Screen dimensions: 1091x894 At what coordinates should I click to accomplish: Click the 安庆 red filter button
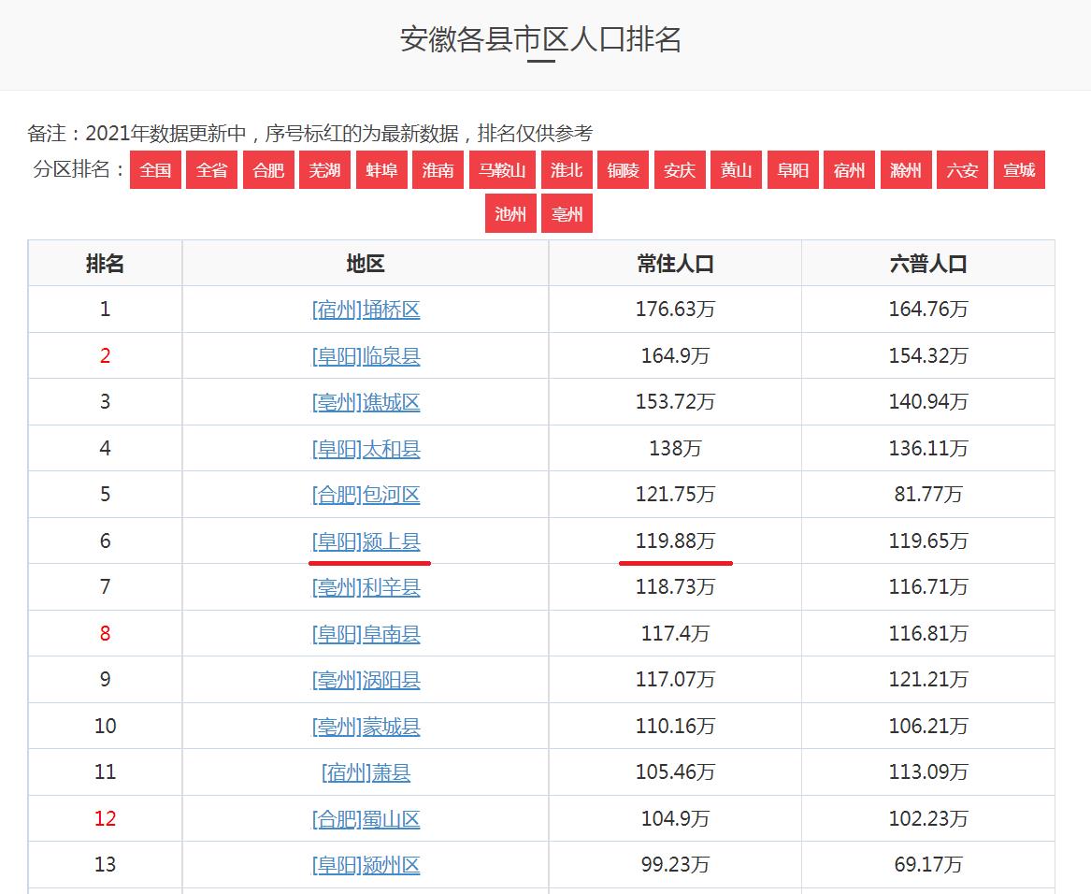[x=680, y=170]
